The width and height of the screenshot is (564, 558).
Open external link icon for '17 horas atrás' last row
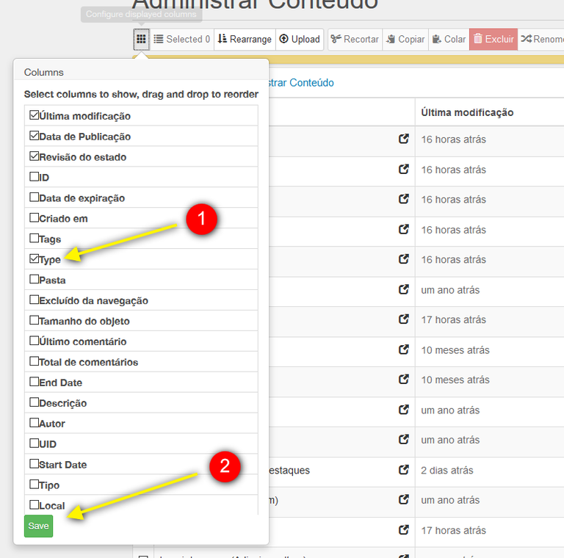(x=403, y=530)
